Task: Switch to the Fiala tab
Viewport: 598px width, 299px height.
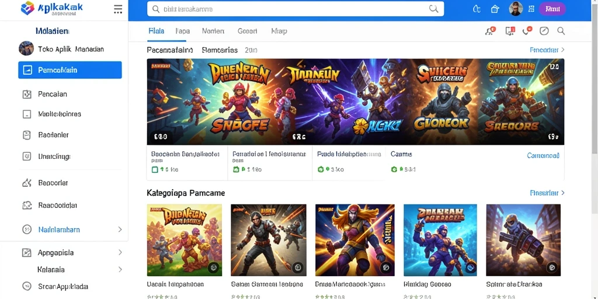Action: (x=157, y=31)
